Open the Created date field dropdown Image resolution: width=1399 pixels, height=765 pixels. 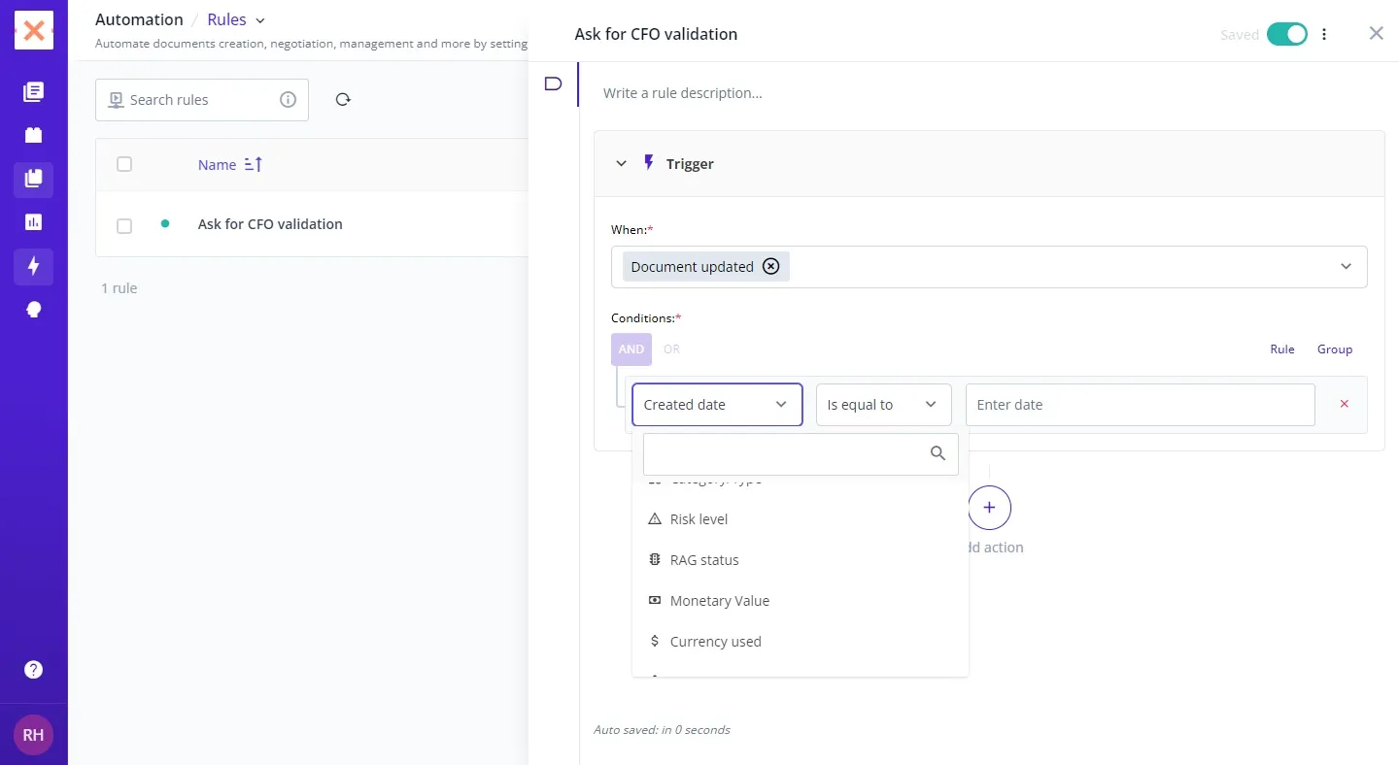pos(717,405)
